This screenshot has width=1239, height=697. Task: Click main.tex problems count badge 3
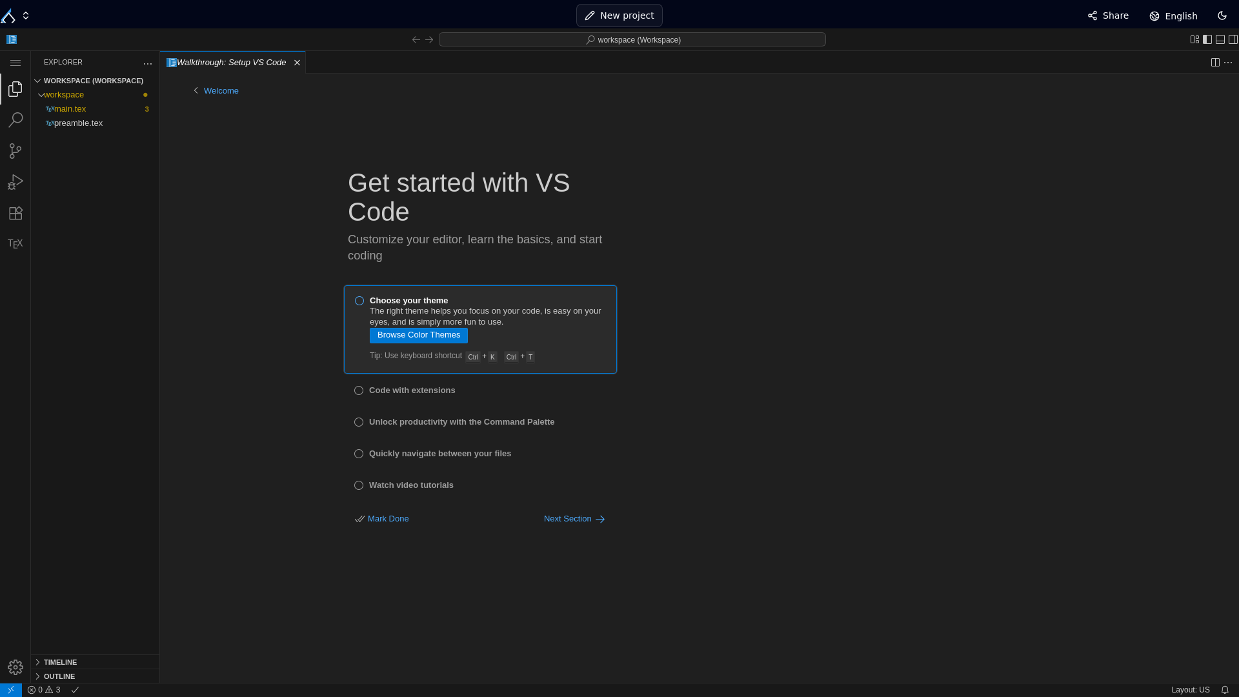[147, 109]
